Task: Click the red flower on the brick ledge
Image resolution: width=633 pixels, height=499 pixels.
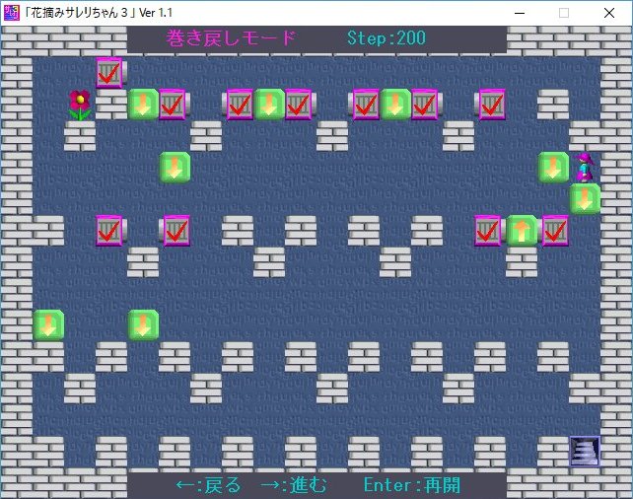Action: (x=80, y=104)
